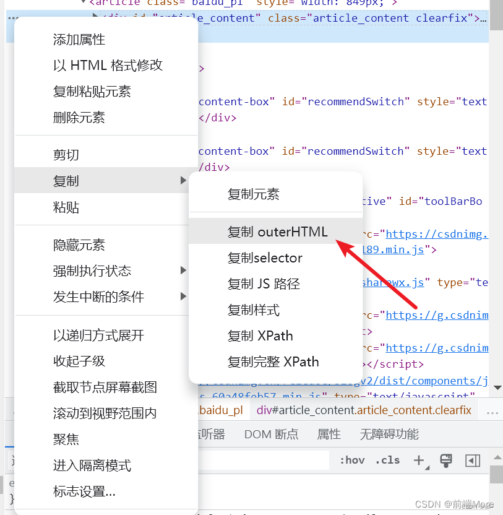Click 复制元素 in submenu
This screenshot has width=503, height=515.
(x=276, y=194)
